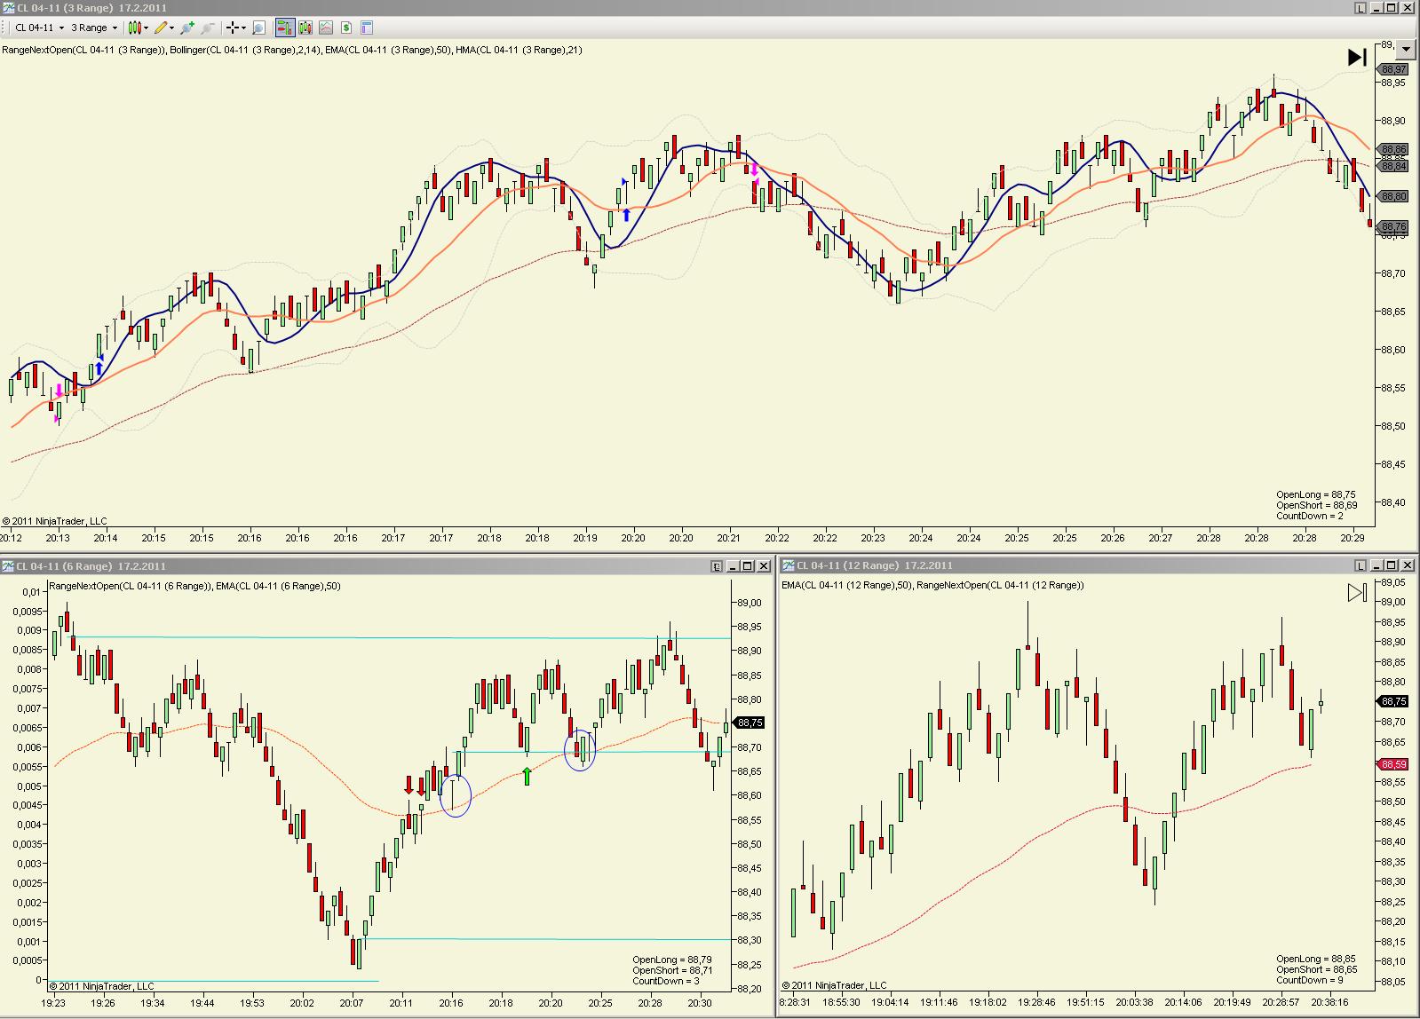The image size is (1420, 1019).
Task: Click 'CountDown = 2' on 3 Range chart
Action: 1310,516
